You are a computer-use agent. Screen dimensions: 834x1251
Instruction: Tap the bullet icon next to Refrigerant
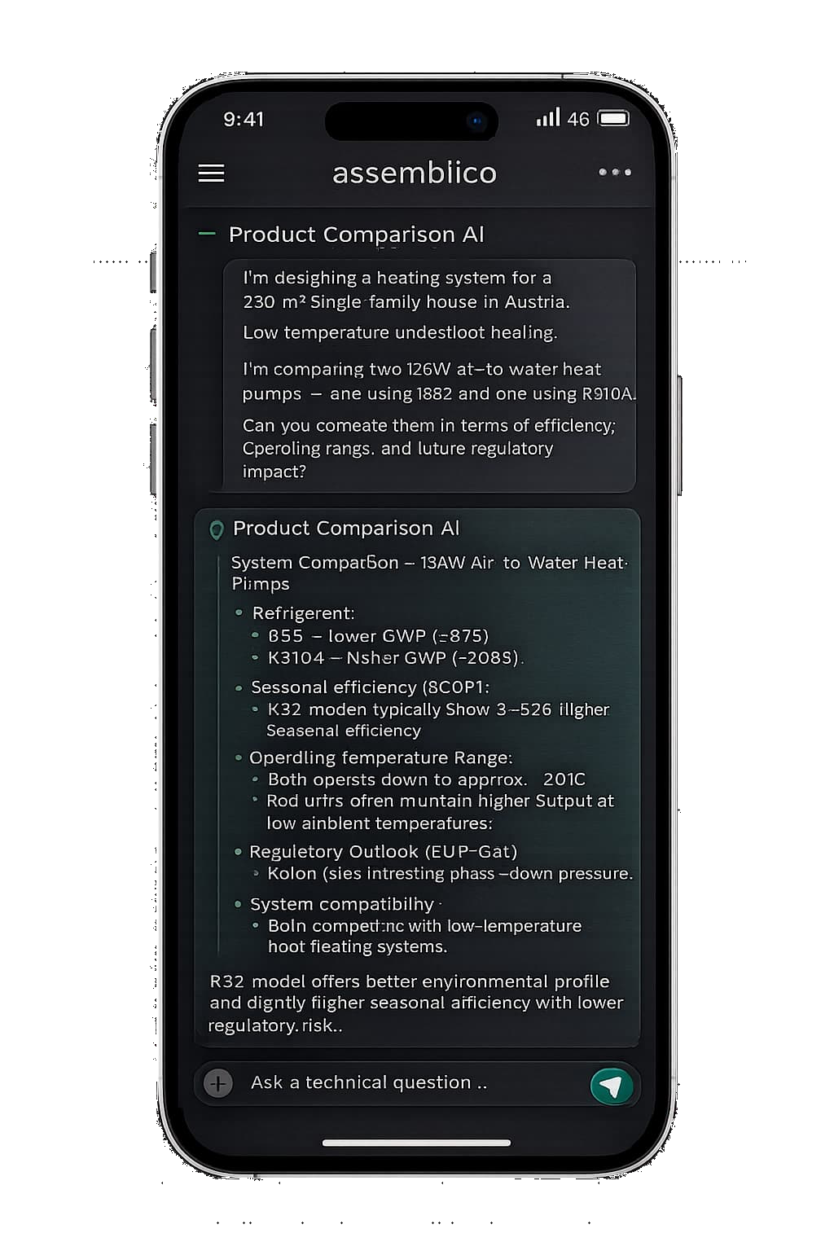tap(238, 612)
